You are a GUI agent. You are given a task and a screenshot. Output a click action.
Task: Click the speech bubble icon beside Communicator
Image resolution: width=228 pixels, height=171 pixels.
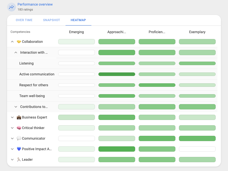coord(19,138)
